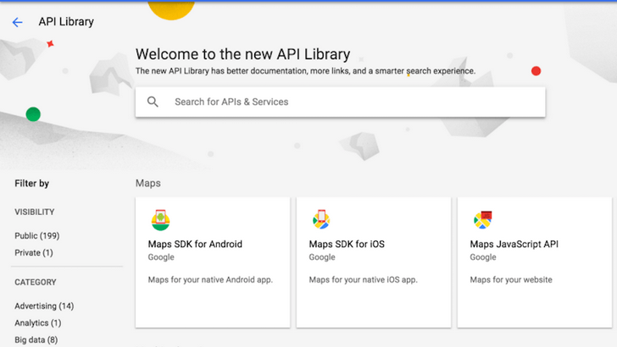The width and height of the screenshot is (617, 347).
Task: Click the 'Maps for your website' description
Action: (511, 280)
